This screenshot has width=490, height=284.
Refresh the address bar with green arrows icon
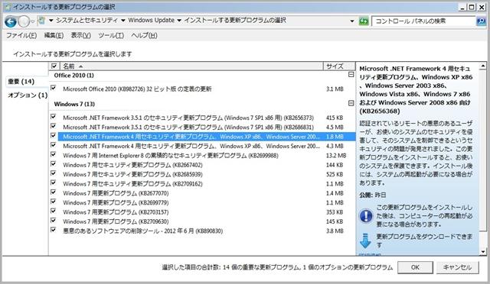coord(364,21)
